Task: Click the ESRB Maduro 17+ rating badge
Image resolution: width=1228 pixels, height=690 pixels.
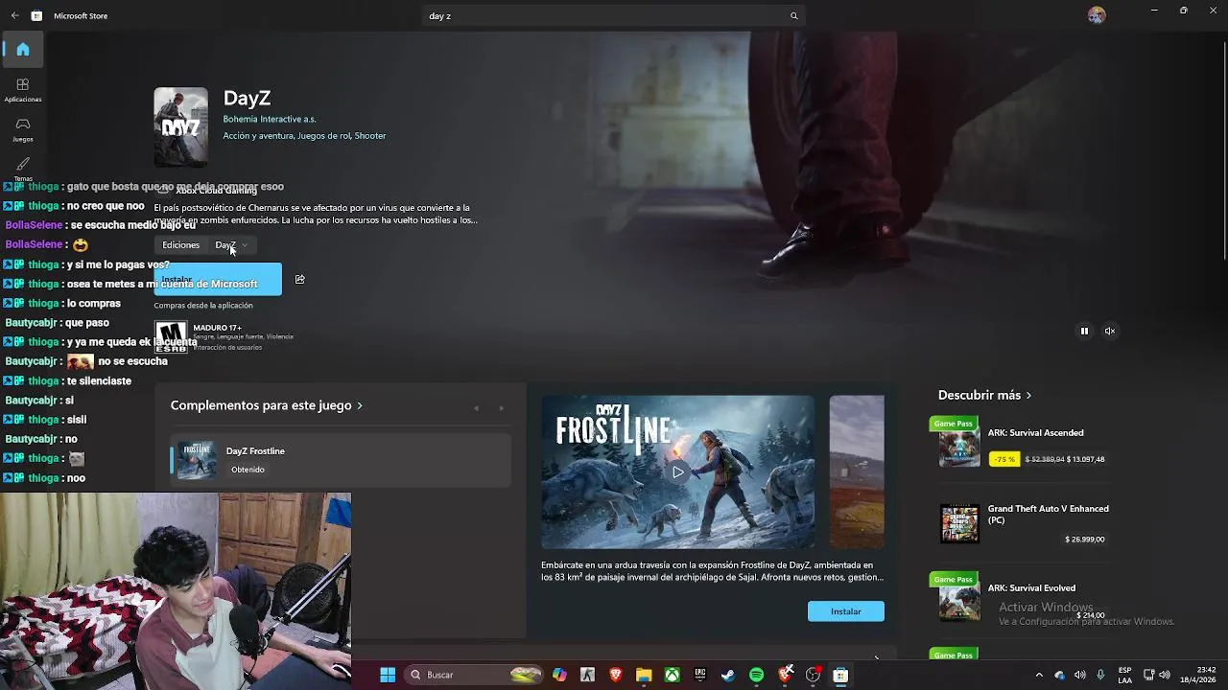Action: coord(171,337)
